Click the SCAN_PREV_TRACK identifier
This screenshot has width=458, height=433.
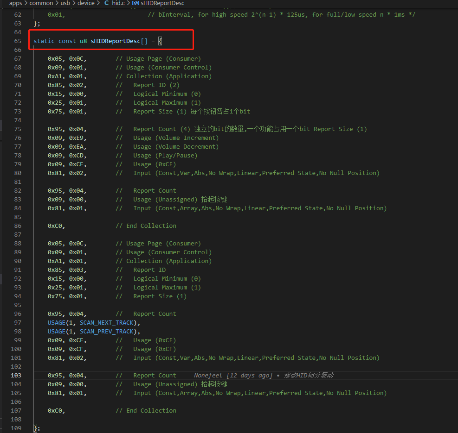107,332
